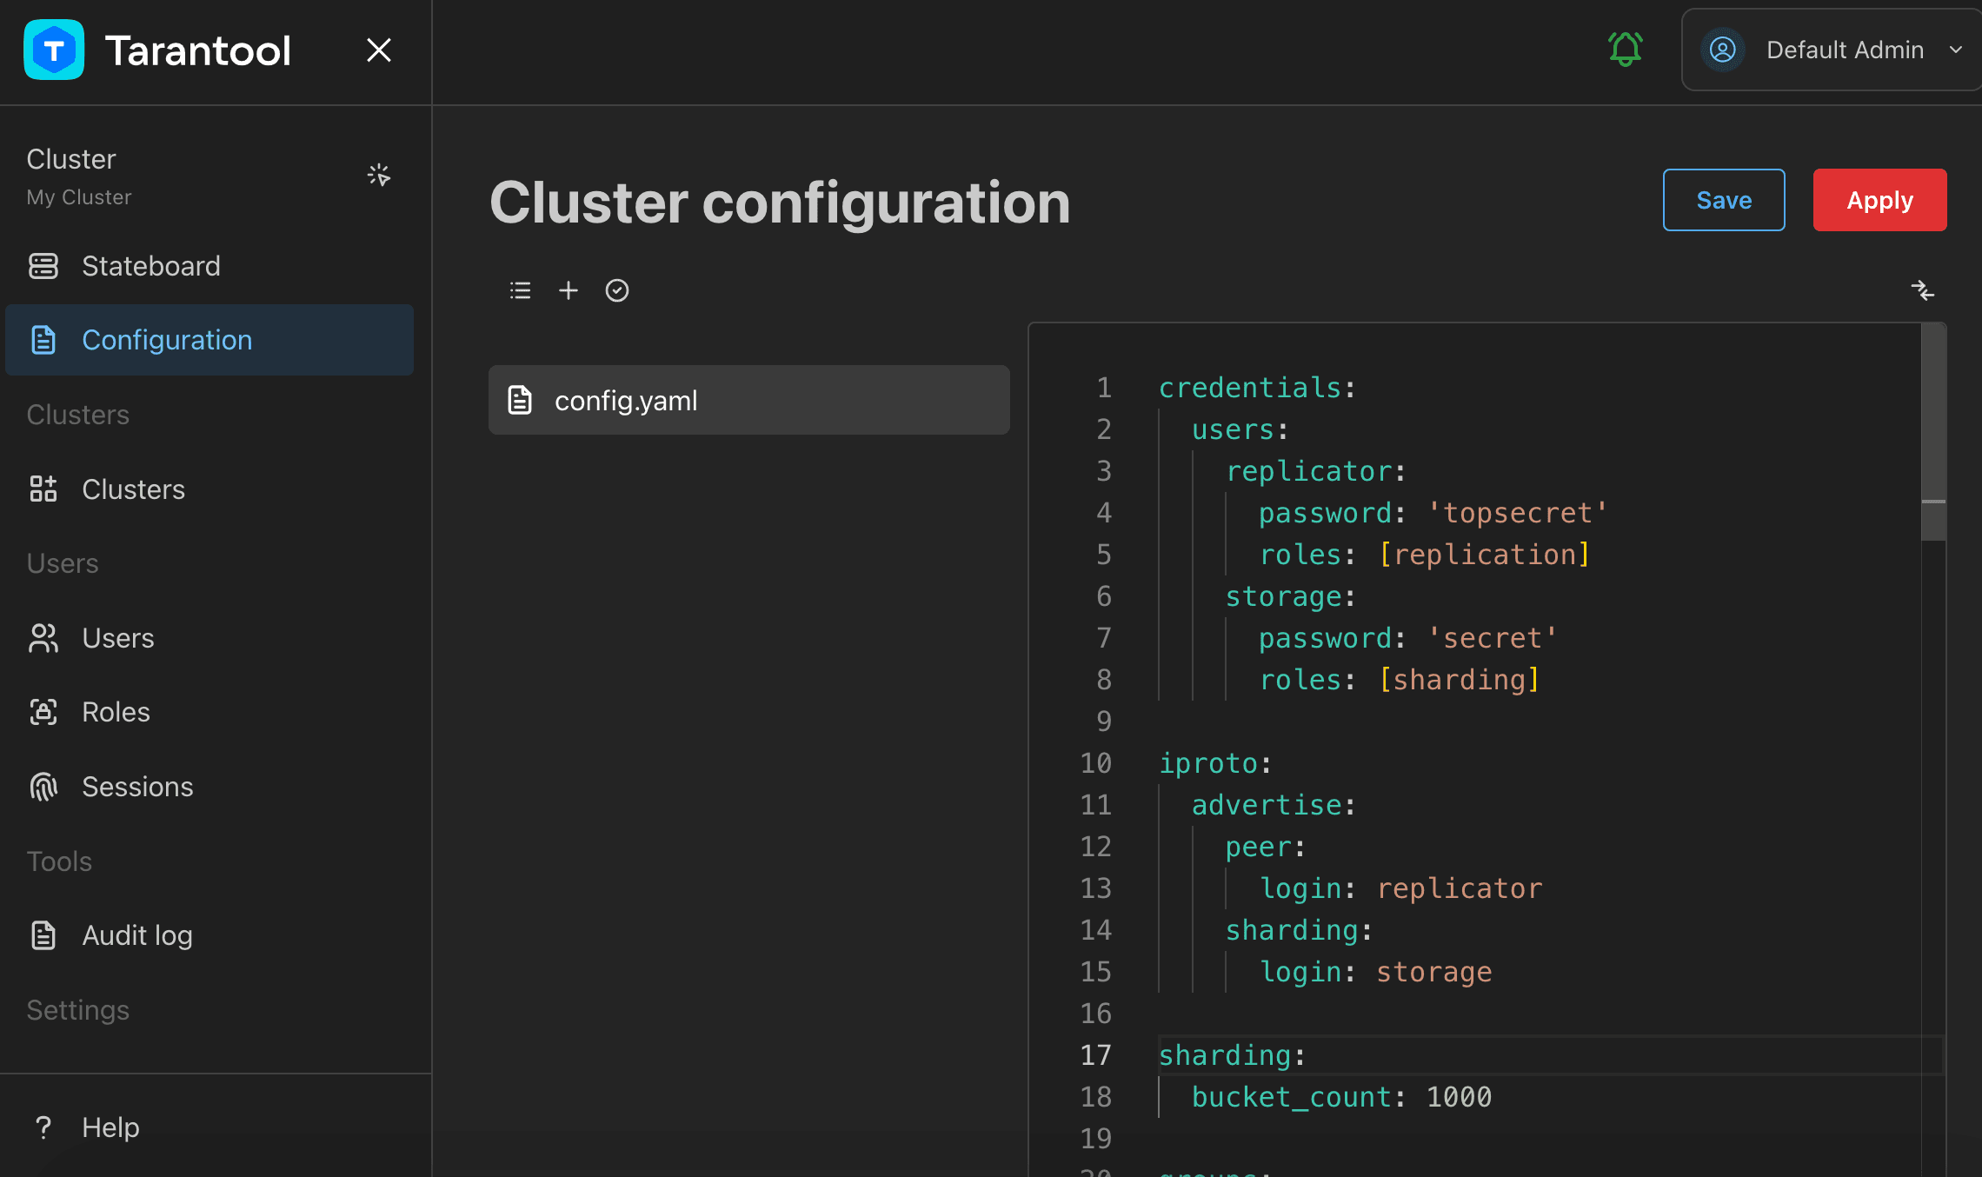Click the 'advertise:' line

pos(1274,805)
